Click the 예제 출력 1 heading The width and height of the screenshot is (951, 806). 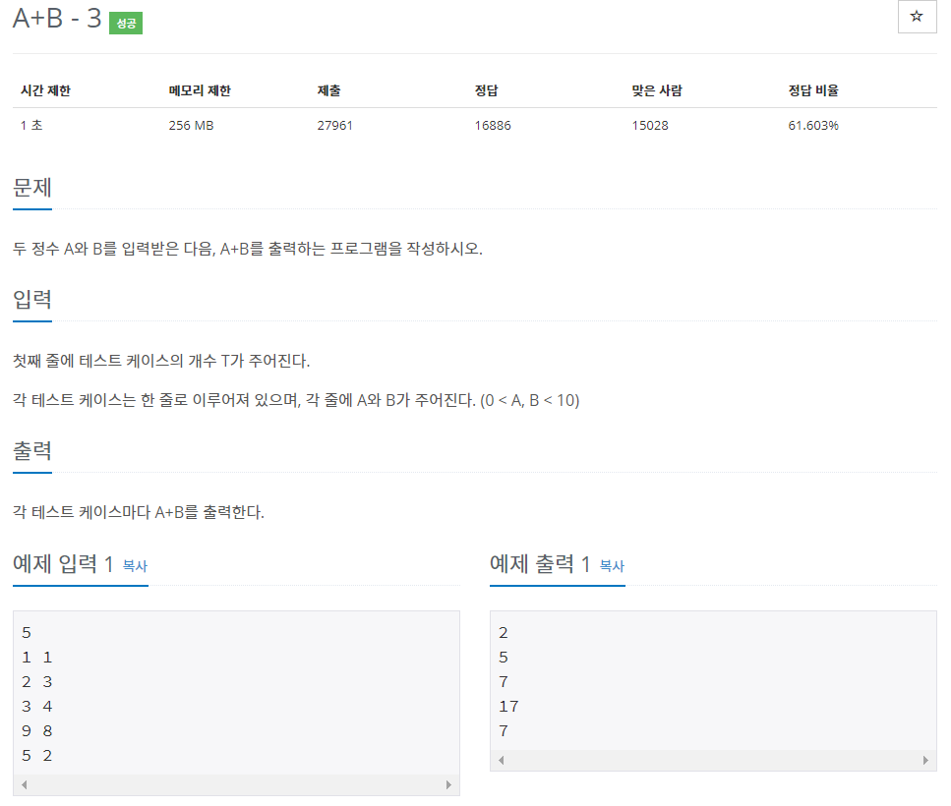coord(540,564)
